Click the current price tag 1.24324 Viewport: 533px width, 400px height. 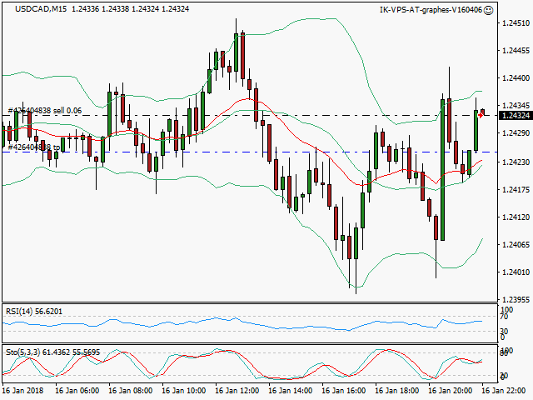coord(513,115)
